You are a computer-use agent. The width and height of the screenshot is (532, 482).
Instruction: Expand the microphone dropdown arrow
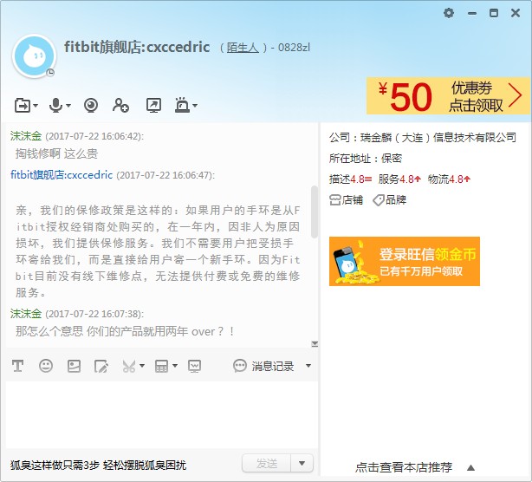(68, 106)
